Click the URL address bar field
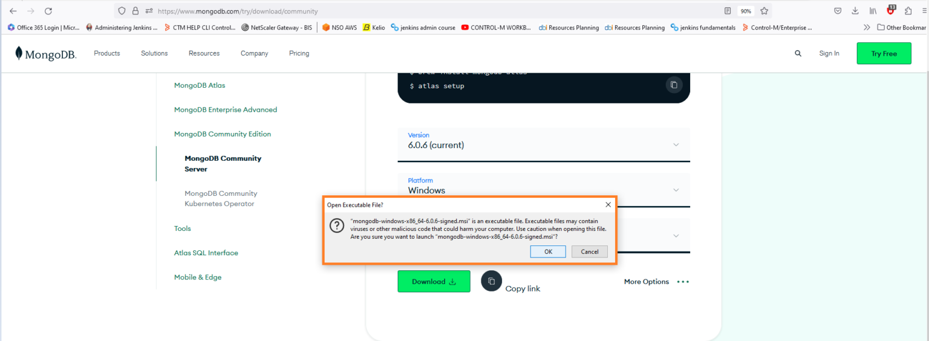This screenshot has width=929, height=341. (423, 11)
